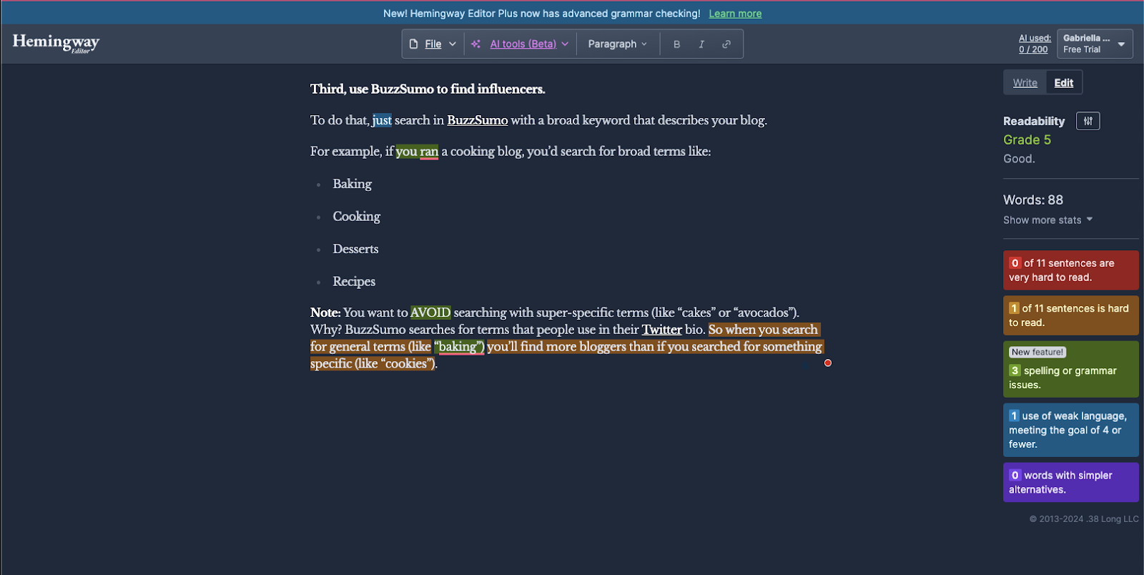
Task: Click the New feature! badge
Action: pos(1037,352)
